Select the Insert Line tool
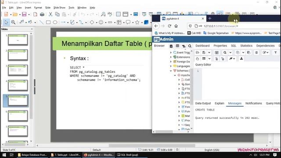 [x=41, y=22]
